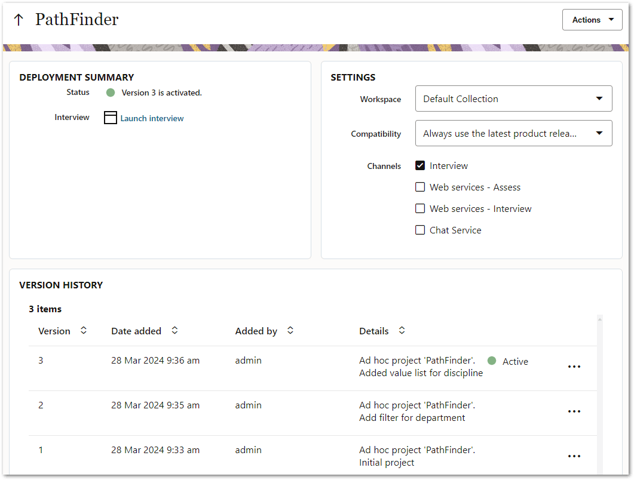Select date '28 Mar 2024 9:33 am'

coord(155,450)
